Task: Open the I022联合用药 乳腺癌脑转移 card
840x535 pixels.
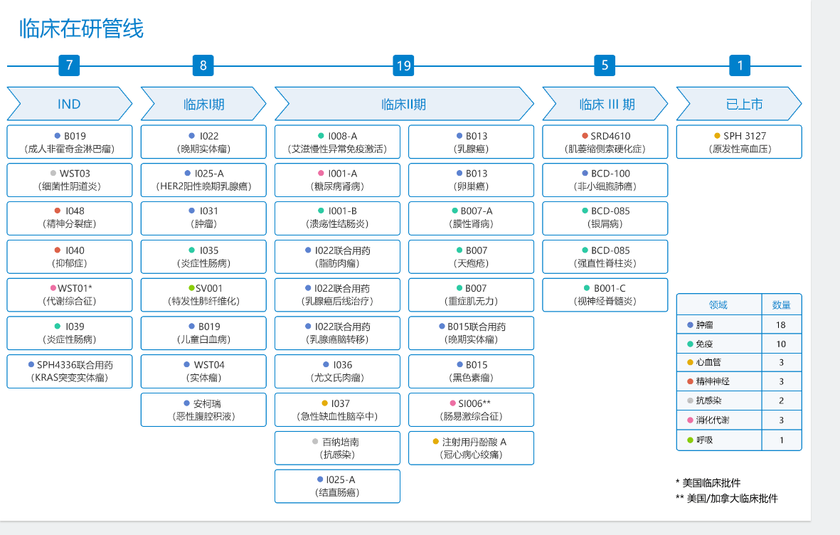Action: (338, 334)
